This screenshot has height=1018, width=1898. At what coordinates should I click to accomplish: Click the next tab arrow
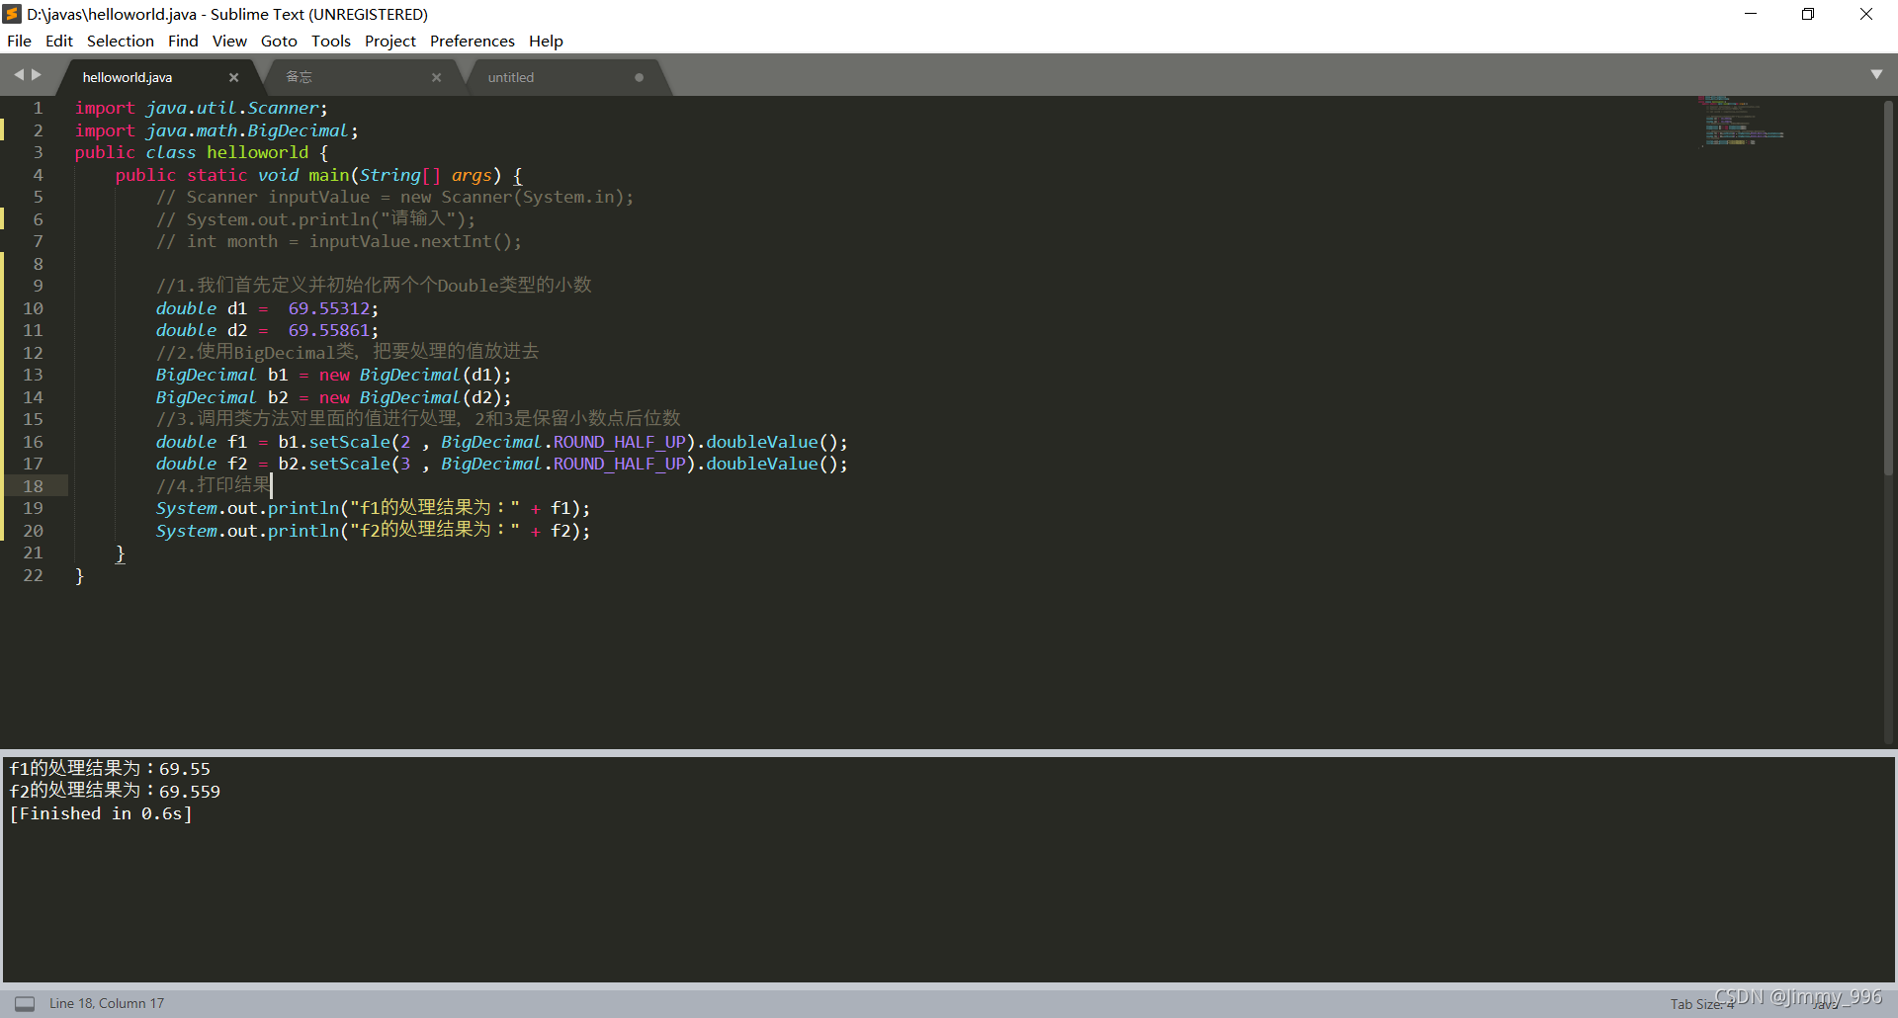pyautogui.click(x=37, y=75)
